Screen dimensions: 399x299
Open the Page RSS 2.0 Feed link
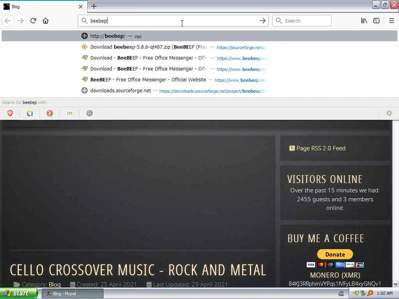pyautogui.click(x=321, y=148)
